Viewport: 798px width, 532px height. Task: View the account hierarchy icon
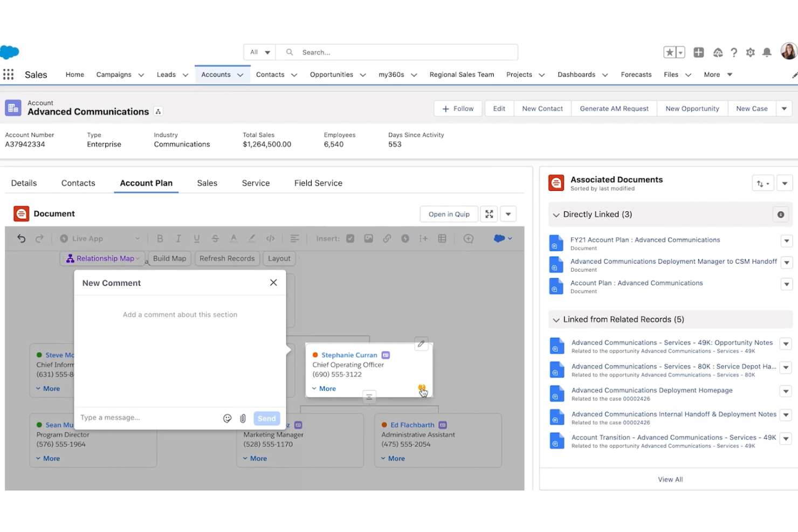(x=158, y=112)
